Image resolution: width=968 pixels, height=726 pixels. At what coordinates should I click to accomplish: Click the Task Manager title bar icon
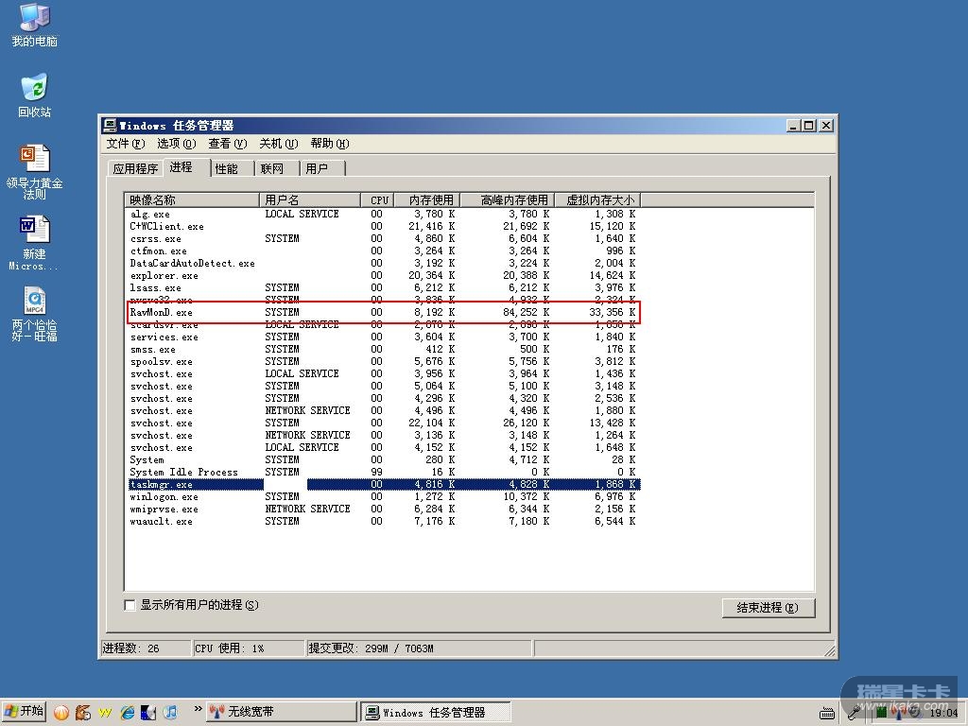click(110, 126)
